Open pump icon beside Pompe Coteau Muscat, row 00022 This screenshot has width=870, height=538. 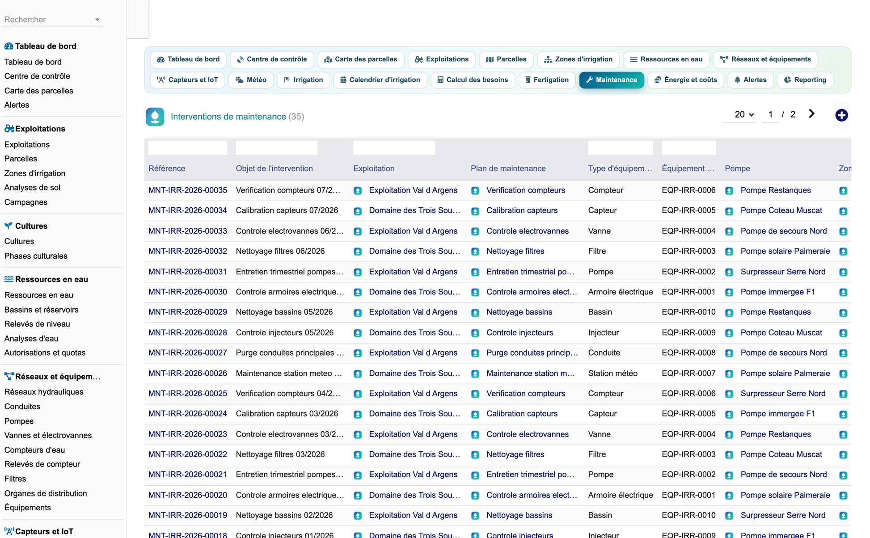click(x=729, y=455)
